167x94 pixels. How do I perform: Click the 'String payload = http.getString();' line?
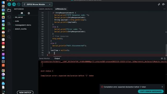70,20
